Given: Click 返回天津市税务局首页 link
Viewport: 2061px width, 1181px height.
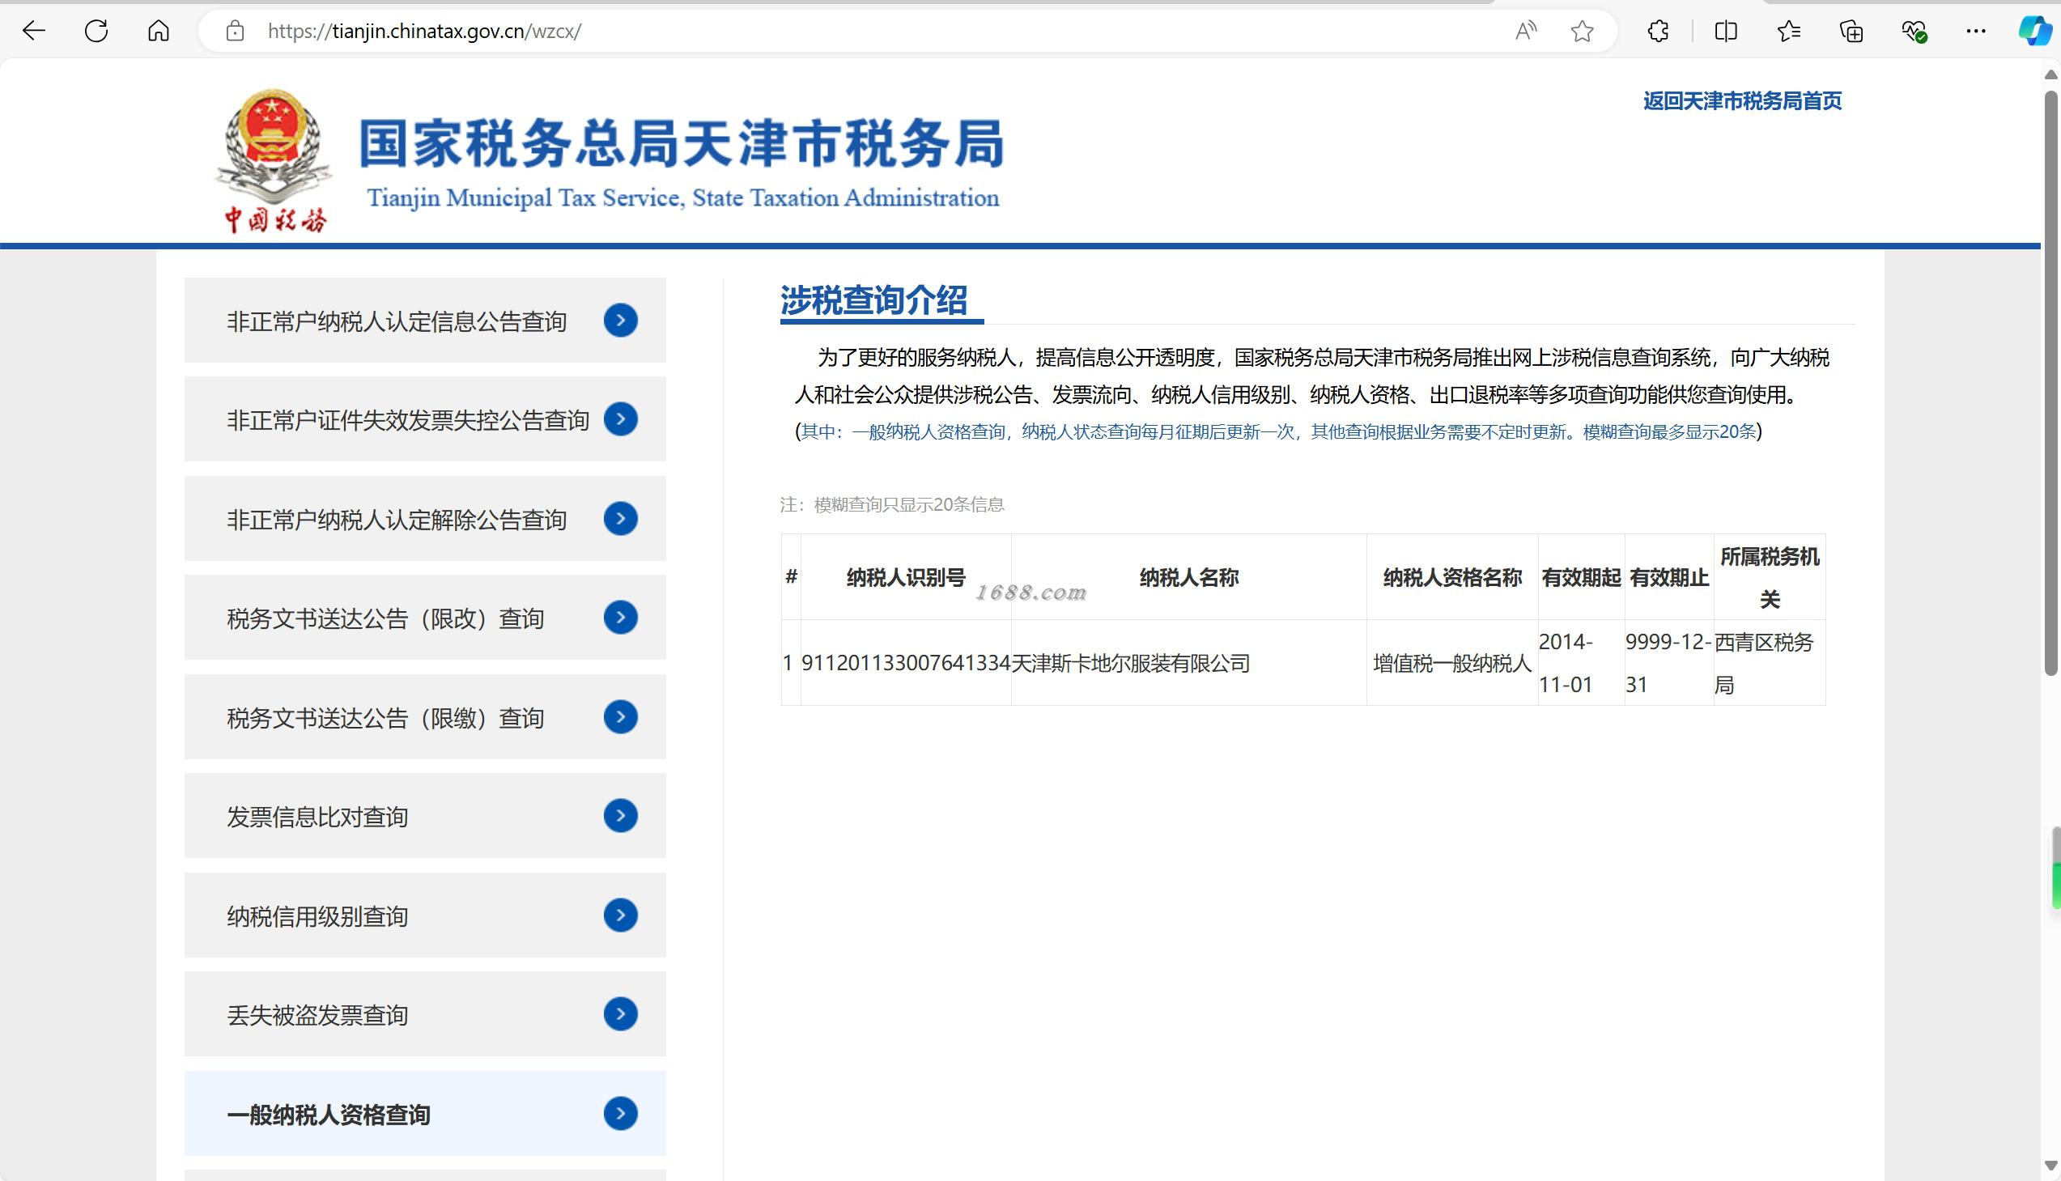Looking at the screenshot, I should point(1741,100).
